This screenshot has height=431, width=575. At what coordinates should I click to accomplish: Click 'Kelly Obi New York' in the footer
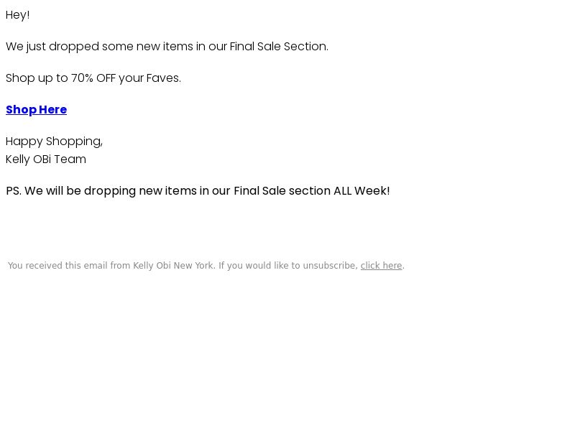point(173,265)
